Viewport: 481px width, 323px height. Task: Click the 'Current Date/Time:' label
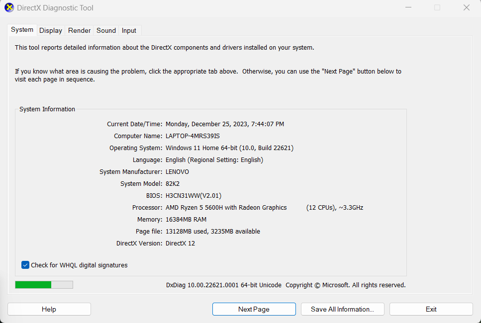[134, 124]
